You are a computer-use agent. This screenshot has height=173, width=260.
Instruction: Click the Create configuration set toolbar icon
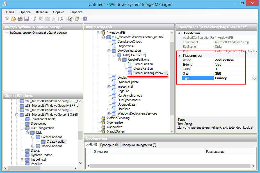click(77, 19)
